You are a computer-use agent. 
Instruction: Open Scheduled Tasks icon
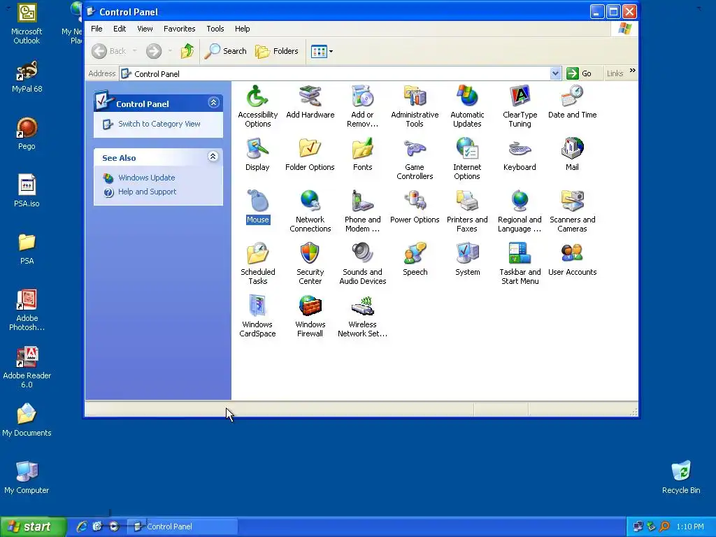[x=257, y=264]
